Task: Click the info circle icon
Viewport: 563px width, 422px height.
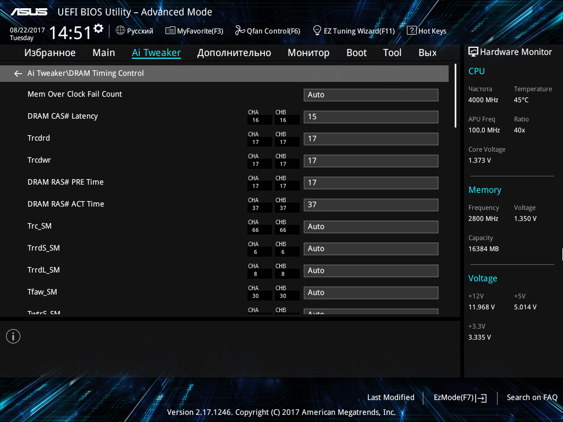Action: [13, 336]
